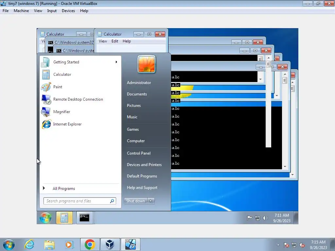Image resolution: width=335 pixels, height=251 pixels.
Task: Open the Calculator window's Help menu
Action: tap(127, 41)
